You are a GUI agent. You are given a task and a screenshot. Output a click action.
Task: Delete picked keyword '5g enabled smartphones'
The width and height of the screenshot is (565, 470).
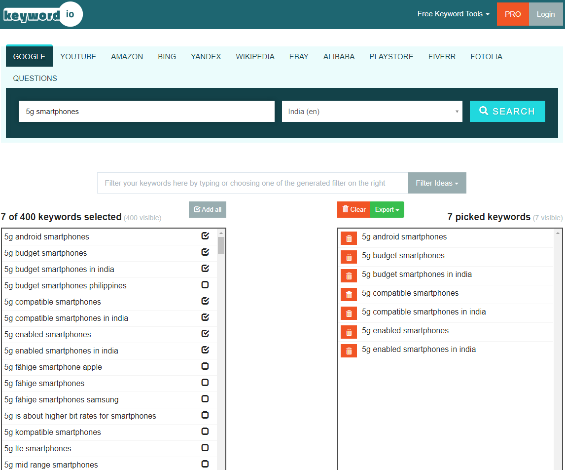coord(349,332)
